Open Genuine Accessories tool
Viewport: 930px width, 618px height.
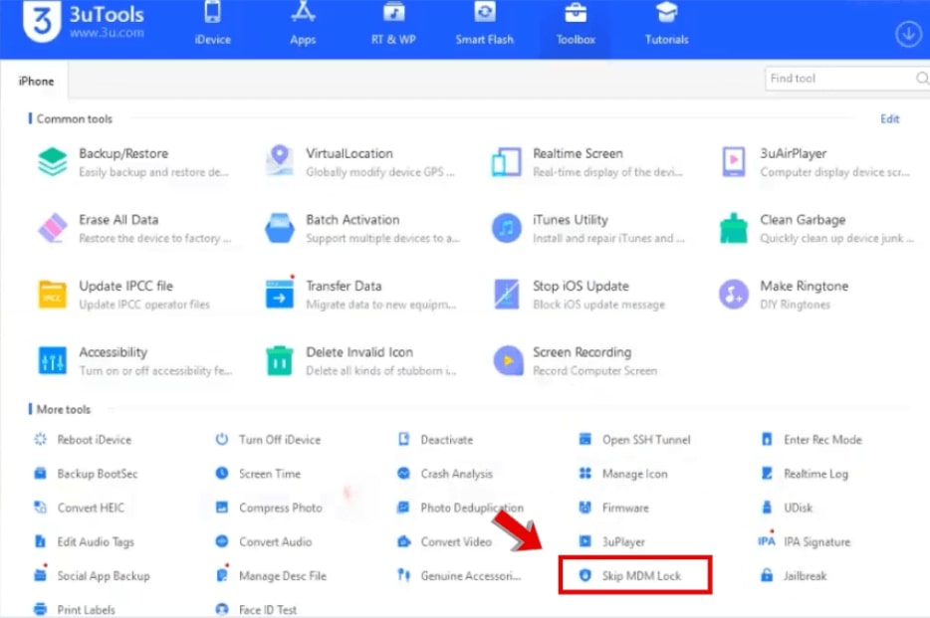459,575
